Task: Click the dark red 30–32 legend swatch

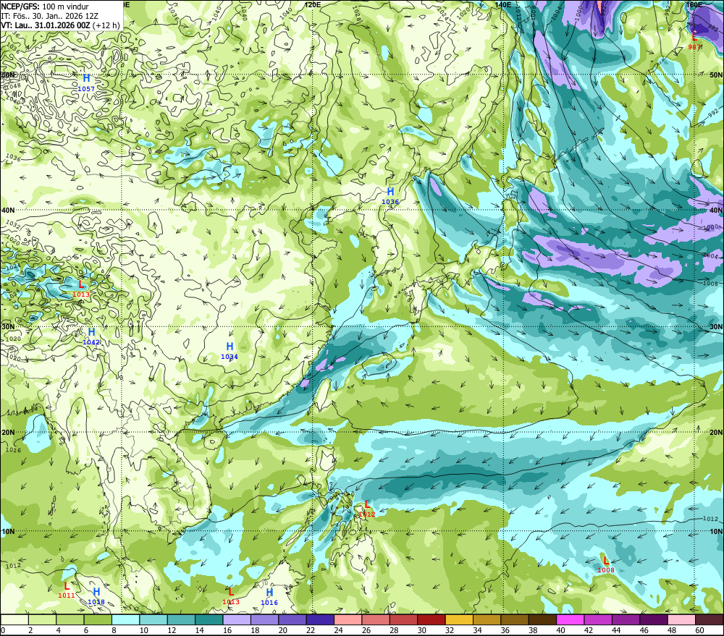Action: [432, 620]
